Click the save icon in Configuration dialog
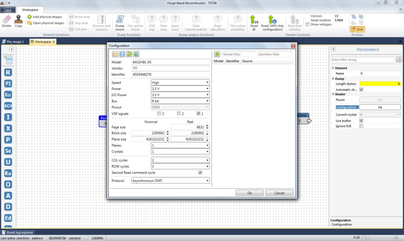The image size is (404, 241). [122, 54]
